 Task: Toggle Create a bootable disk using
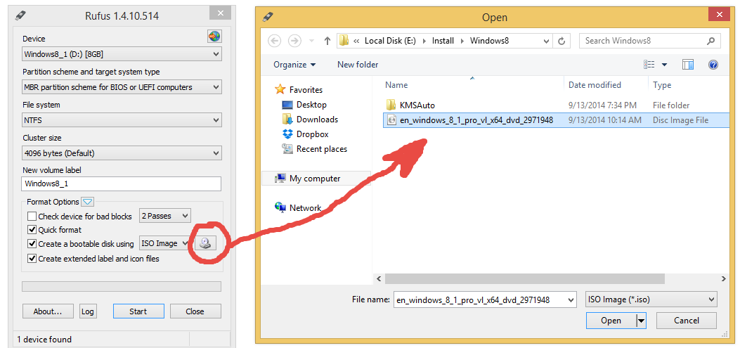(x=32, y=244)
